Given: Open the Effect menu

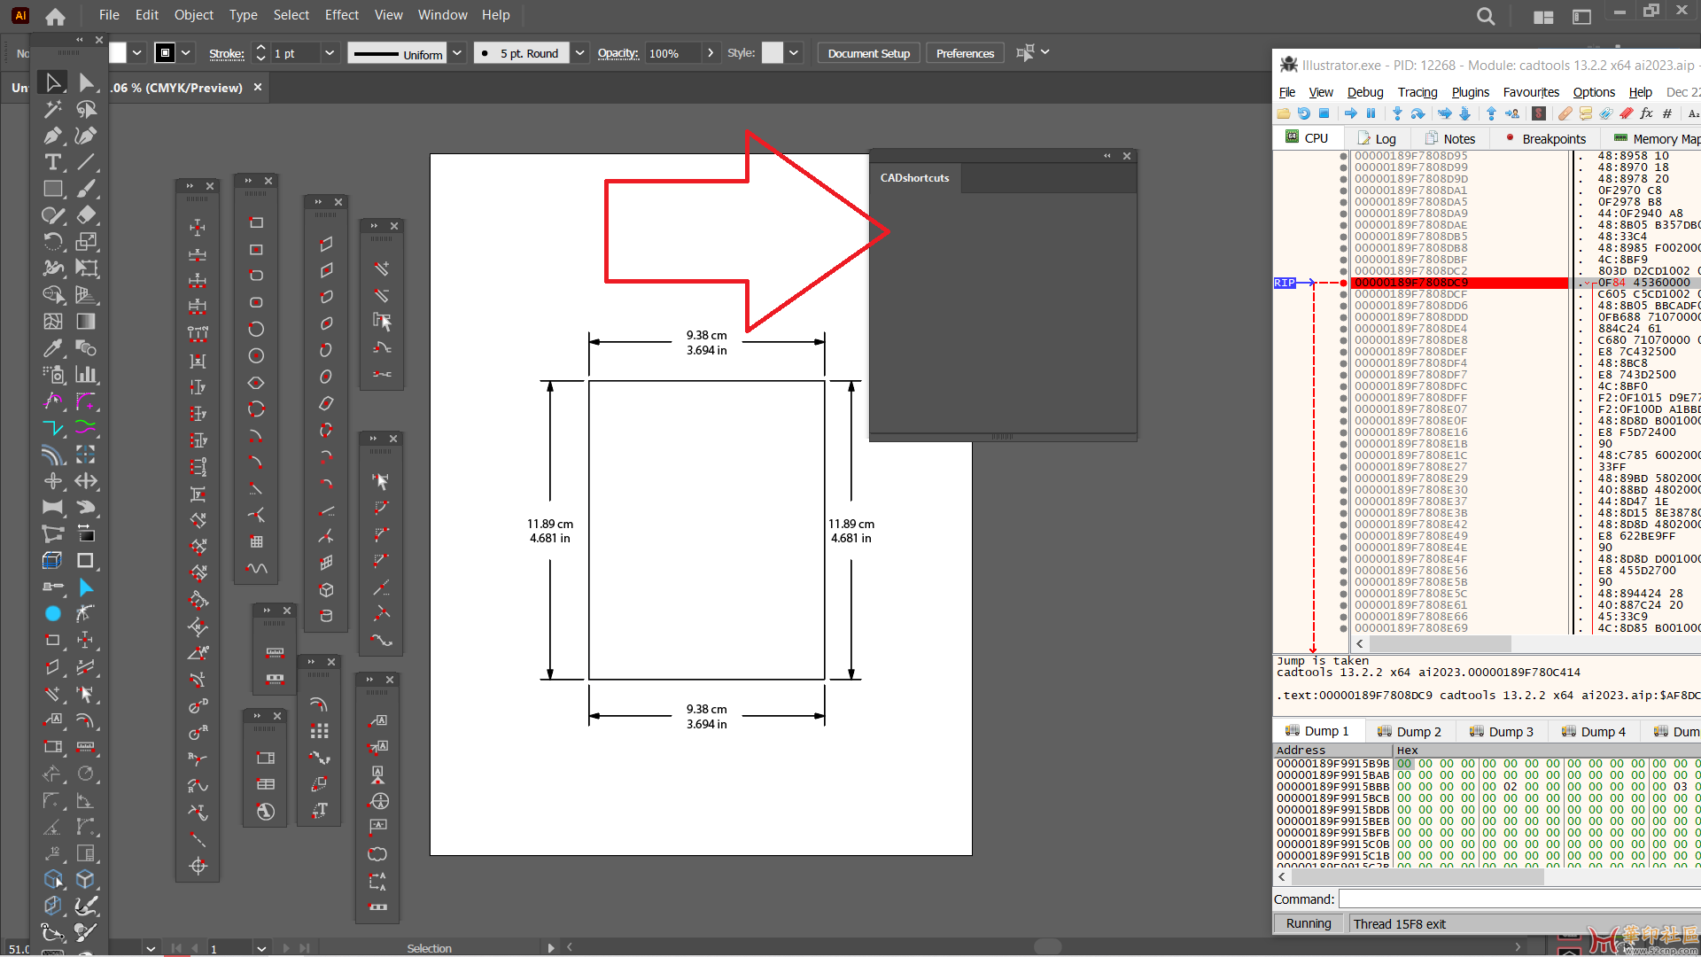Looking at the screenshot, I should [x=340, y=14].
